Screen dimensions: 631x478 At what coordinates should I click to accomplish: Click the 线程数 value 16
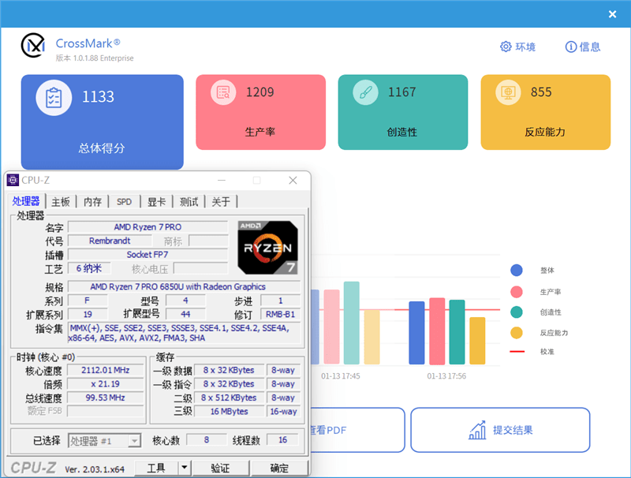283,440
